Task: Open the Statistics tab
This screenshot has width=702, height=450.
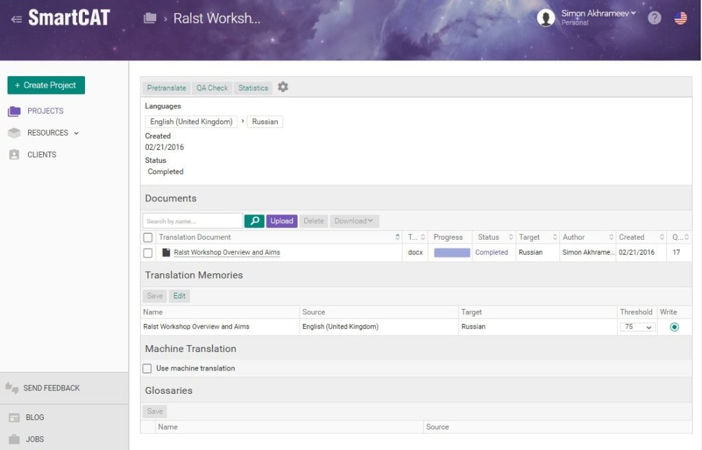Action: 253,88
